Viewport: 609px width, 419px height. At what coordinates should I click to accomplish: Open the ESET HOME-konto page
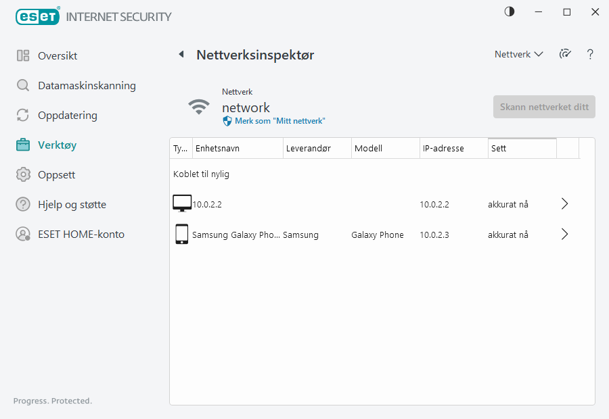(x=81, y=235)
